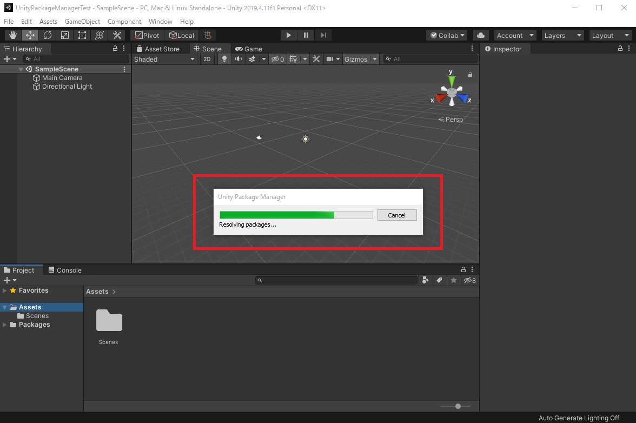
Task: Click the scene orientation gizmo lock
Action: pos(470,75)
